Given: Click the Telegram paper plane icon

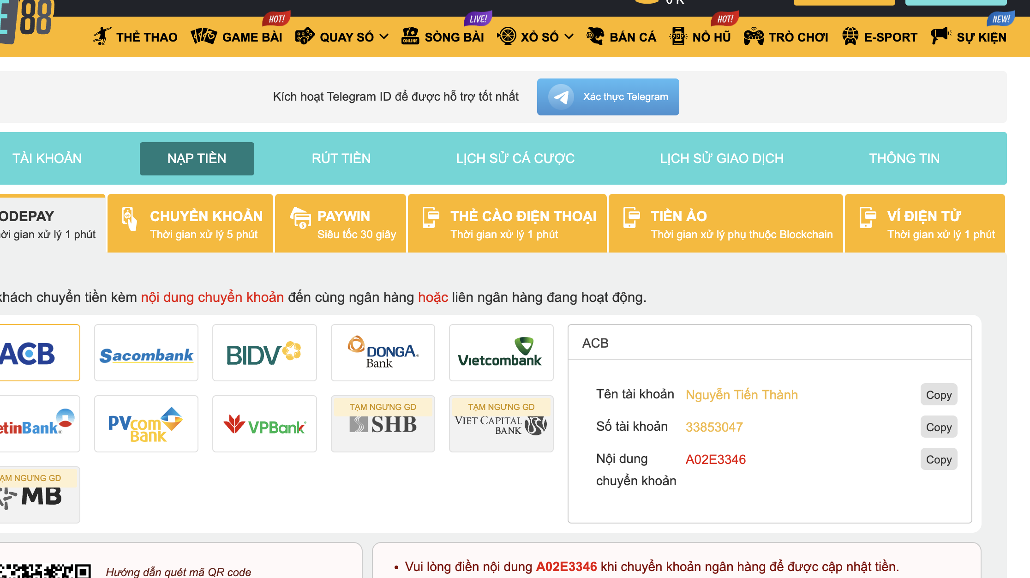Looking at the screenshot, I should [x=561, y=97].
